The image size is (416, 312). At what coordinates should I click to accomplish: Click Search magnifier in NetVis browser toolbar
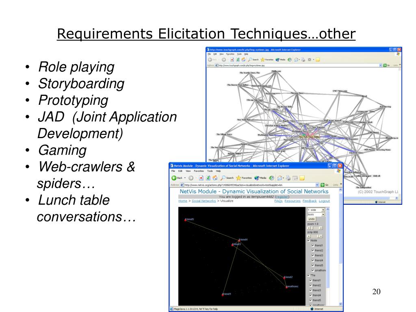[223, 178]
